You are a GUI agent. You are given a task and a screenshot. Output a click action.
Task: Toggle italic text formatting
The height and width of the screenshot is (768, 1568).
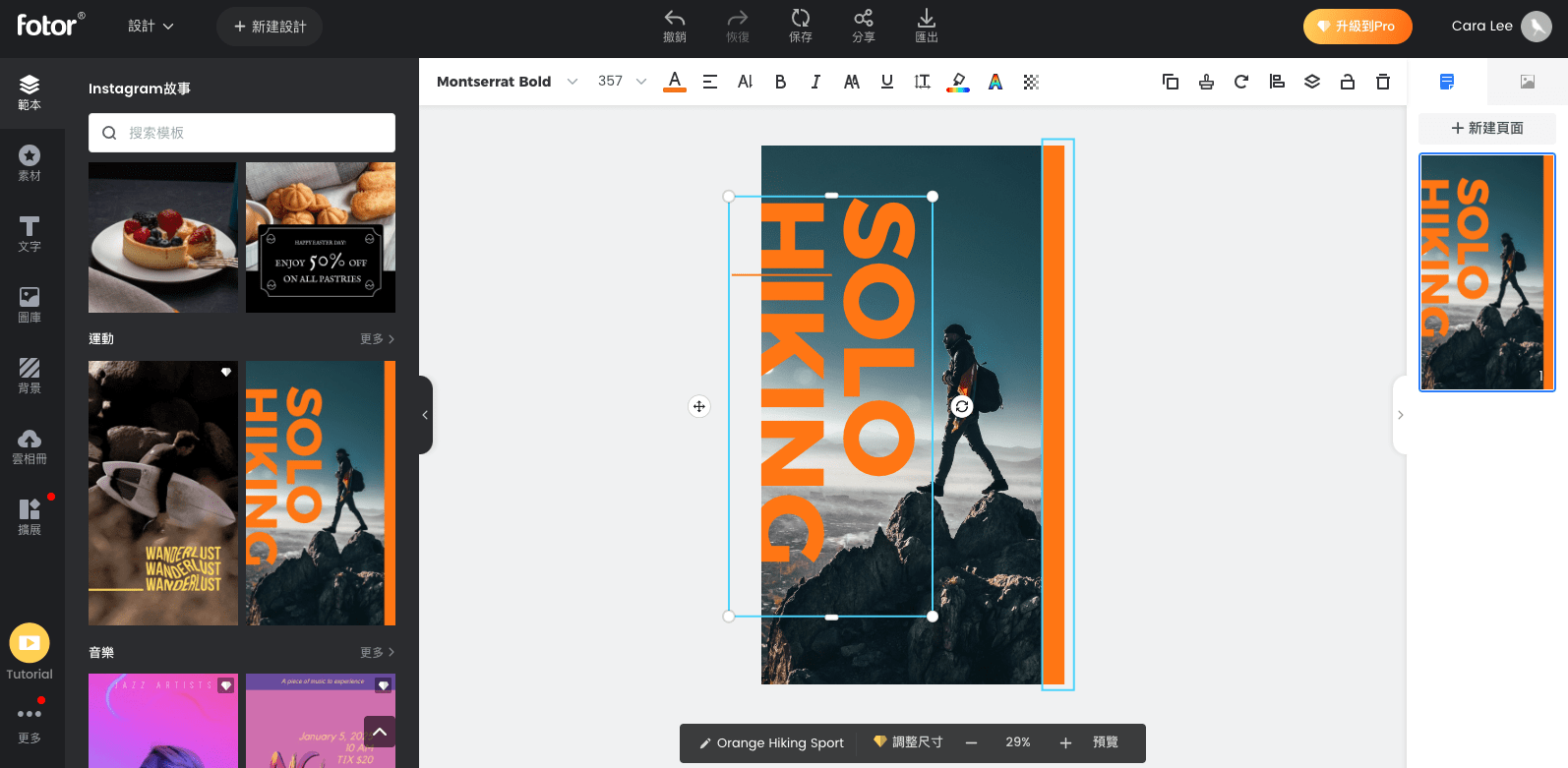coord(816,82)
